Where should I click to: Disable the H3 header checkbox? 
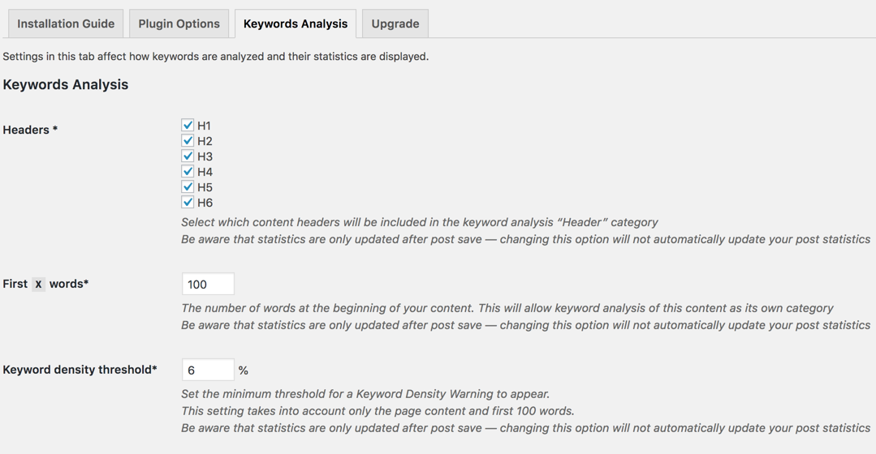[x=188, y=156]
